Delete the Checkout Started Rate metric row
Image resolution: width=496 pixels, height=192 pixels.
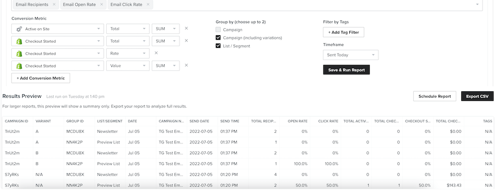pyautogui.click(x=156, y=53)
